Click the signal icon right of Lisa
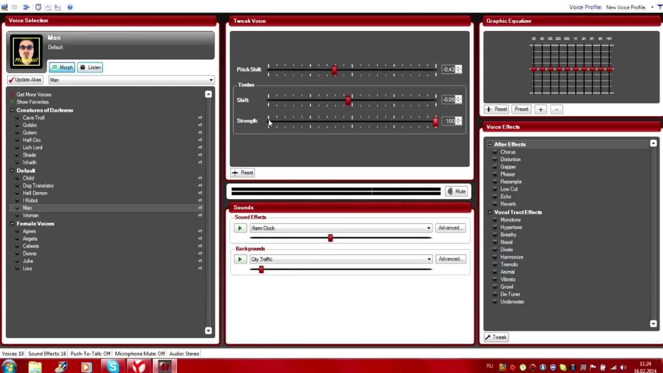This screenshot has height=373, width=663. click(200, 268)
